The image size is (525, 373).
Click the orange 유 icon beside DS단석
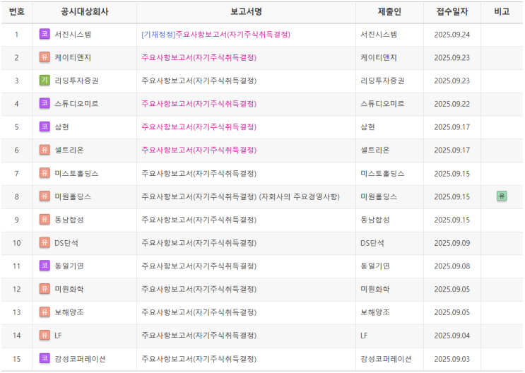45,242
